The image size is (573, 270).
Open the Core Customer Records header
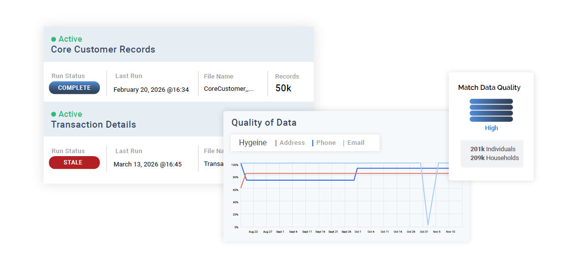click(103, 50)
